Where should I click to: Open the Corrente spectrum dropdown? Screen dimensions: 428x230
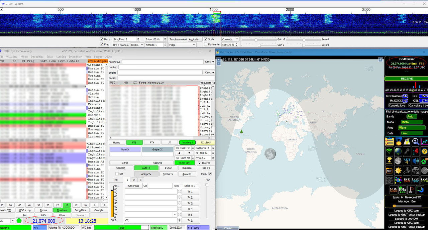point(230,39)
